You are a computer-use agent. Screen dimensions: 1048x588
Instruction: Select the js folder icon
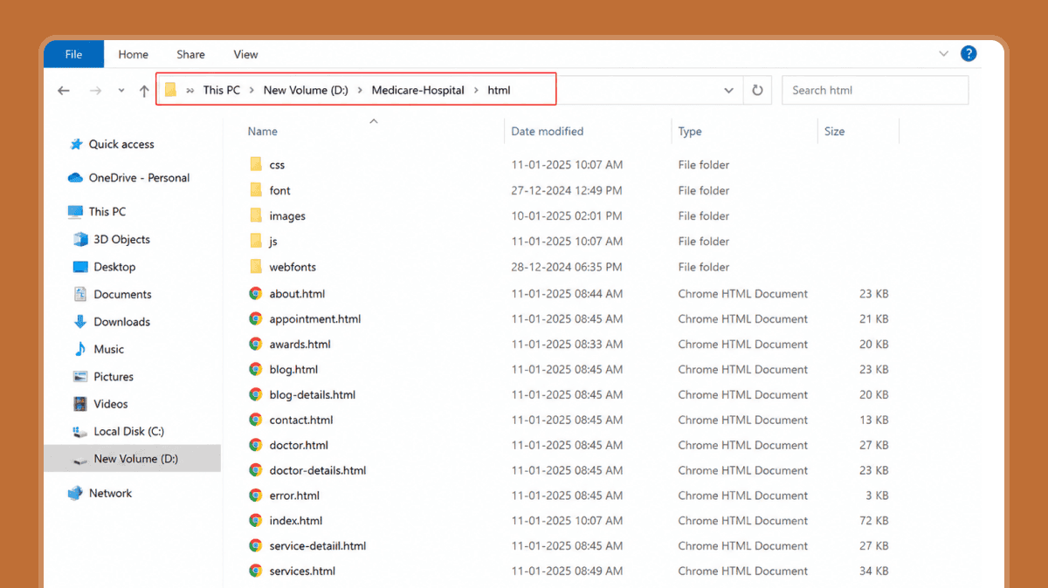(x=256, y=242)
